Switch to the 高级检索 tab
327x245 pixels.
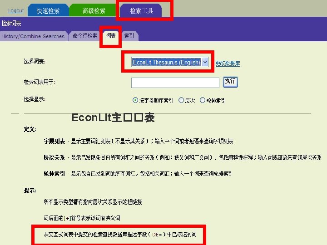click(x=94, y=10)
